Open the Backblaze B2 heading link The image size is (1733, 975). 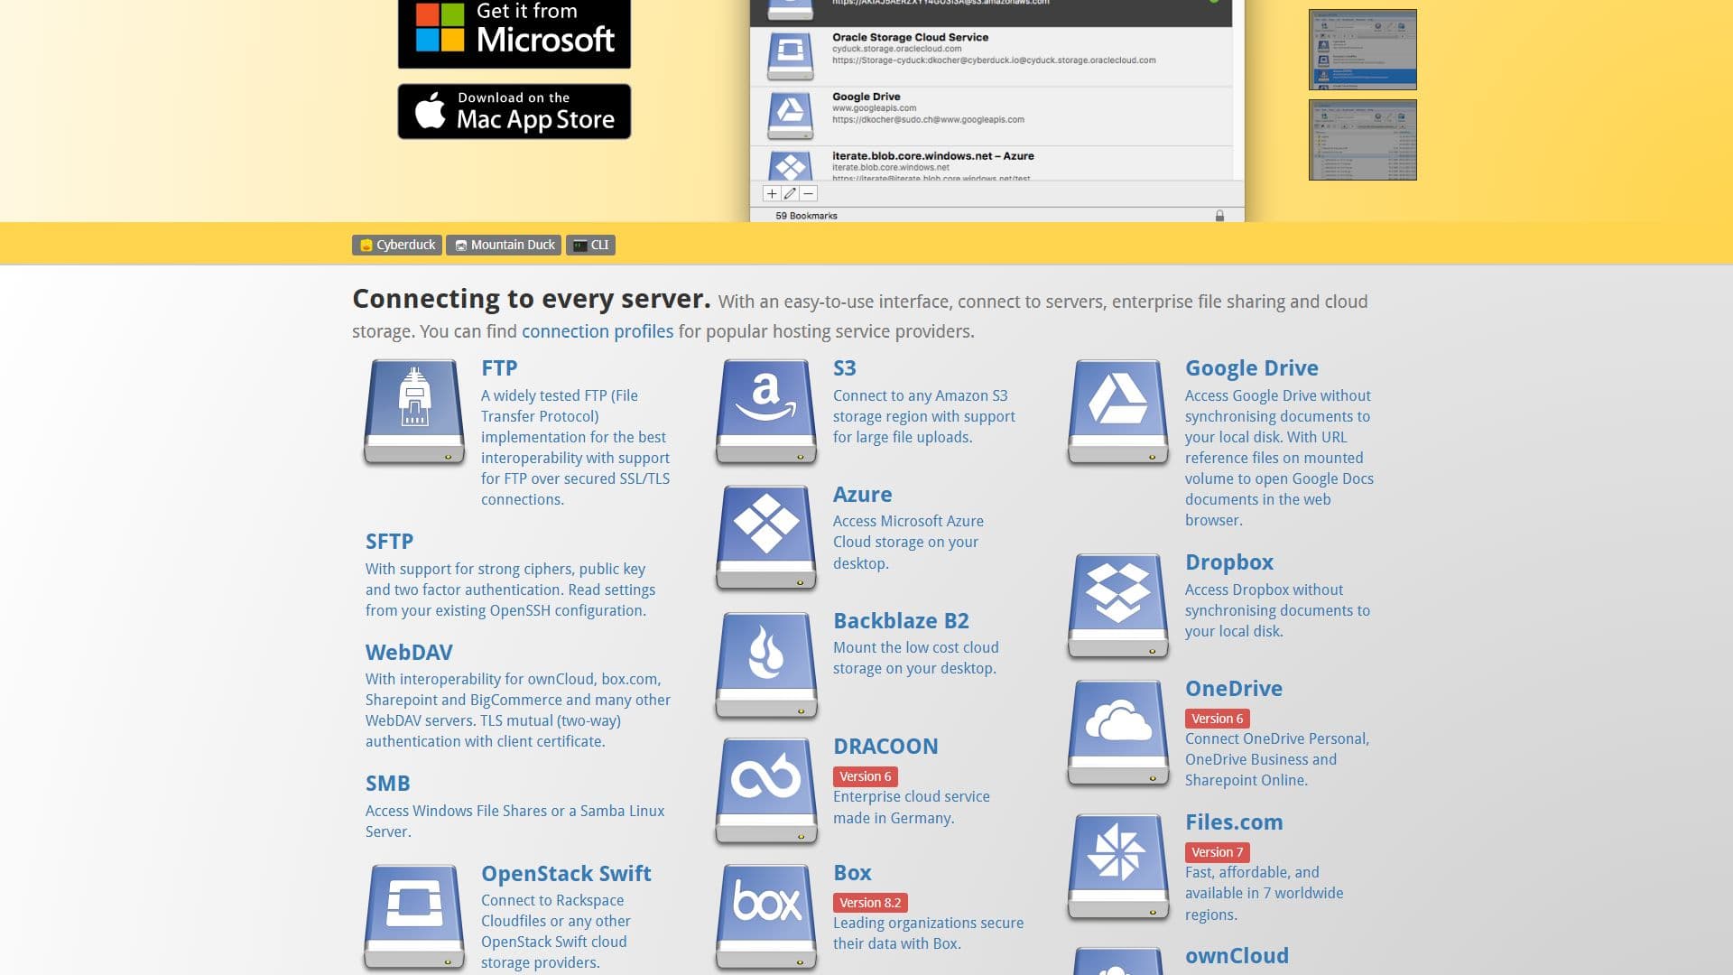coord(901,621)
